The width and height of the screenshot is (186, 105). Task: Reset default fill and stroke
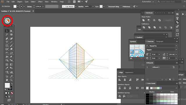[6, 90]
